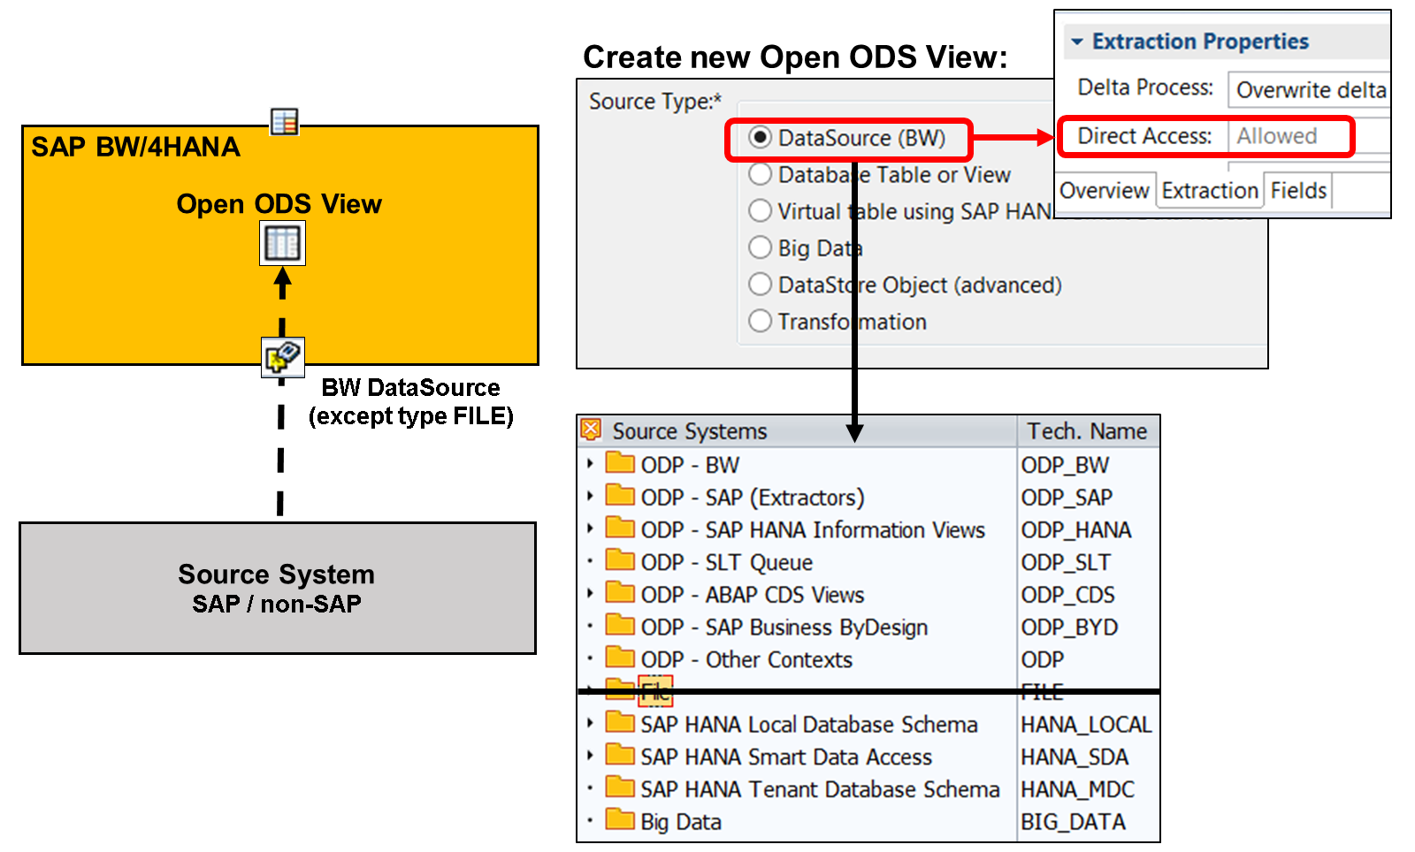The width and height of the screenshot is (1415, 852).
Task: Open the Delta Process dropdown
Action: click(1309, 89)
